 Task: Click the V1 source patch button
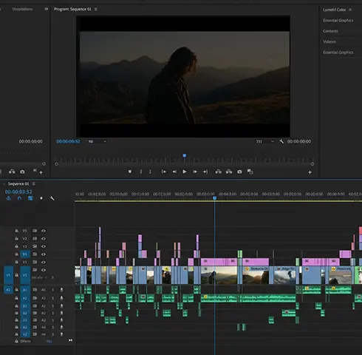pyautogui.click(x=8, y=275)
